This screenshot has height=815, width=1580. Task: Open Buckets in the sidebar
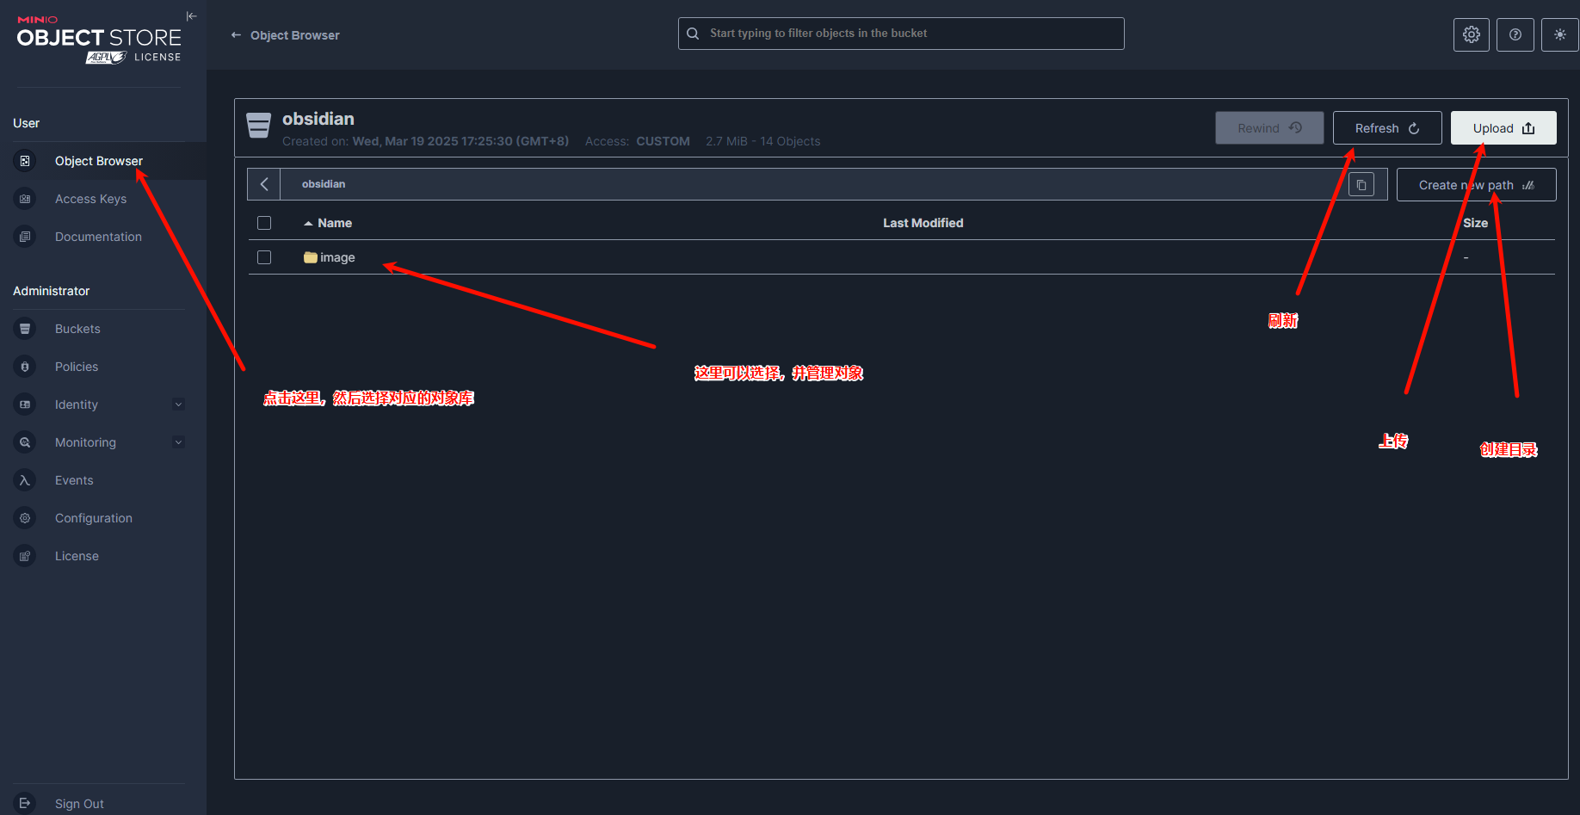(77, 329)
